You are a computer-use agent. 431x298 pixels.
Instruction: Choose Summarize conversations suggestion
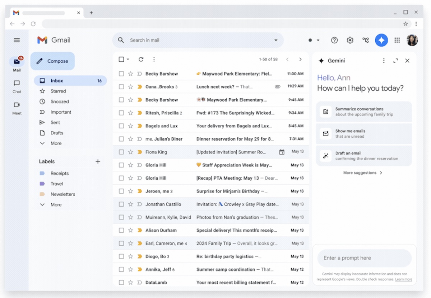pyautogui.click(x=364, y=112)
